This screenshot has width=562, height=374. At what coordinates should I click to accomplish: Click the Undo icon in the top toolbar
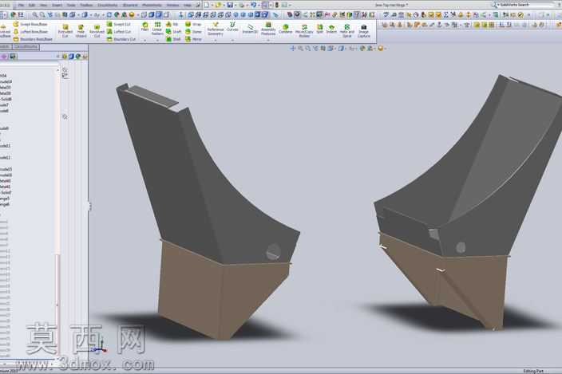(253, 5)
